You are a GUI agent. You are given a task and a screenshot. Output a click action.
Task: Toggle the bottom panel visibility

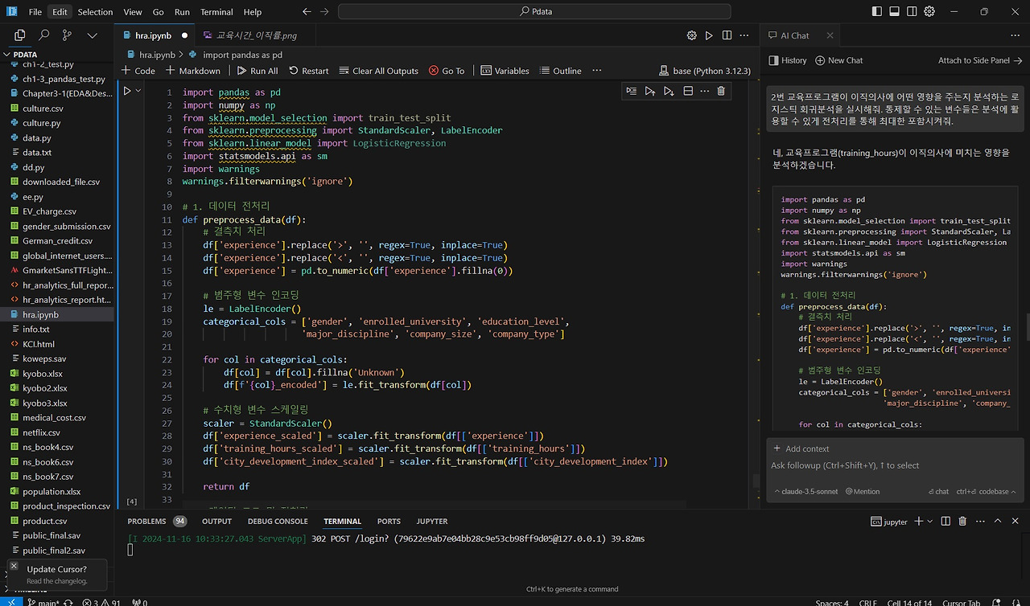click(x=894, y=12)
